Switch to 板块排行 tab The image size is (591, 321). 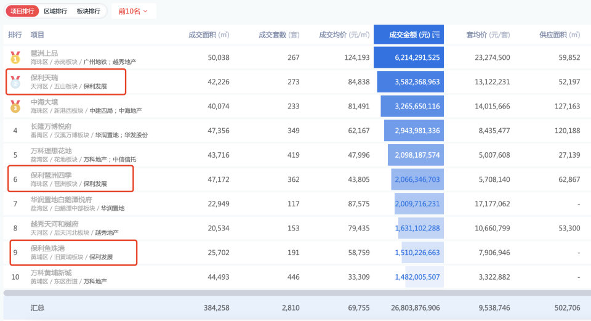[89, 11]
